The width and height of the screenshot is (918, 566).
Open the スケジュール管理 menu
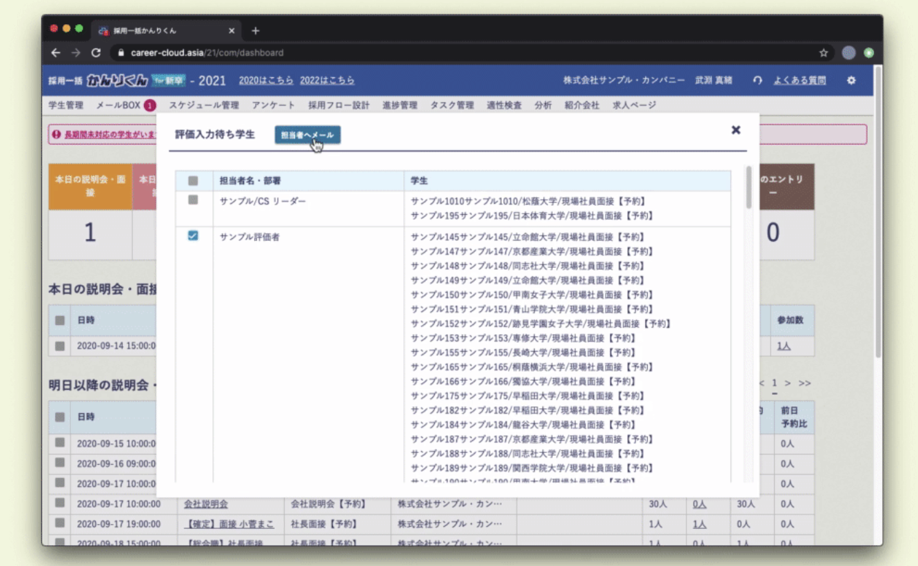(204, 105)
